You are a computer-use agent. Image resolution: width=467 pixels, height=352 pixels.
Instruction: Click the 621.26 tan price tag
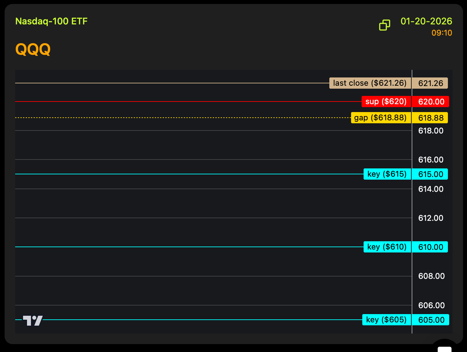pos(430,83)
